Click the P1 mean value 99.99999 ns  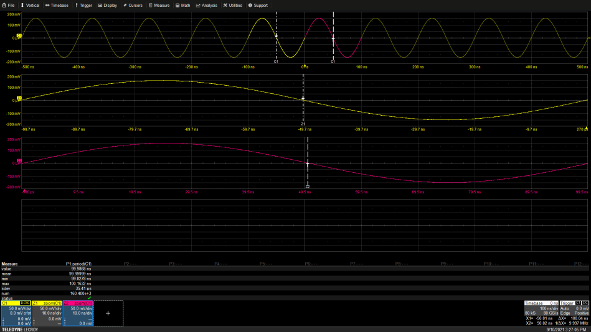[80, 274]
